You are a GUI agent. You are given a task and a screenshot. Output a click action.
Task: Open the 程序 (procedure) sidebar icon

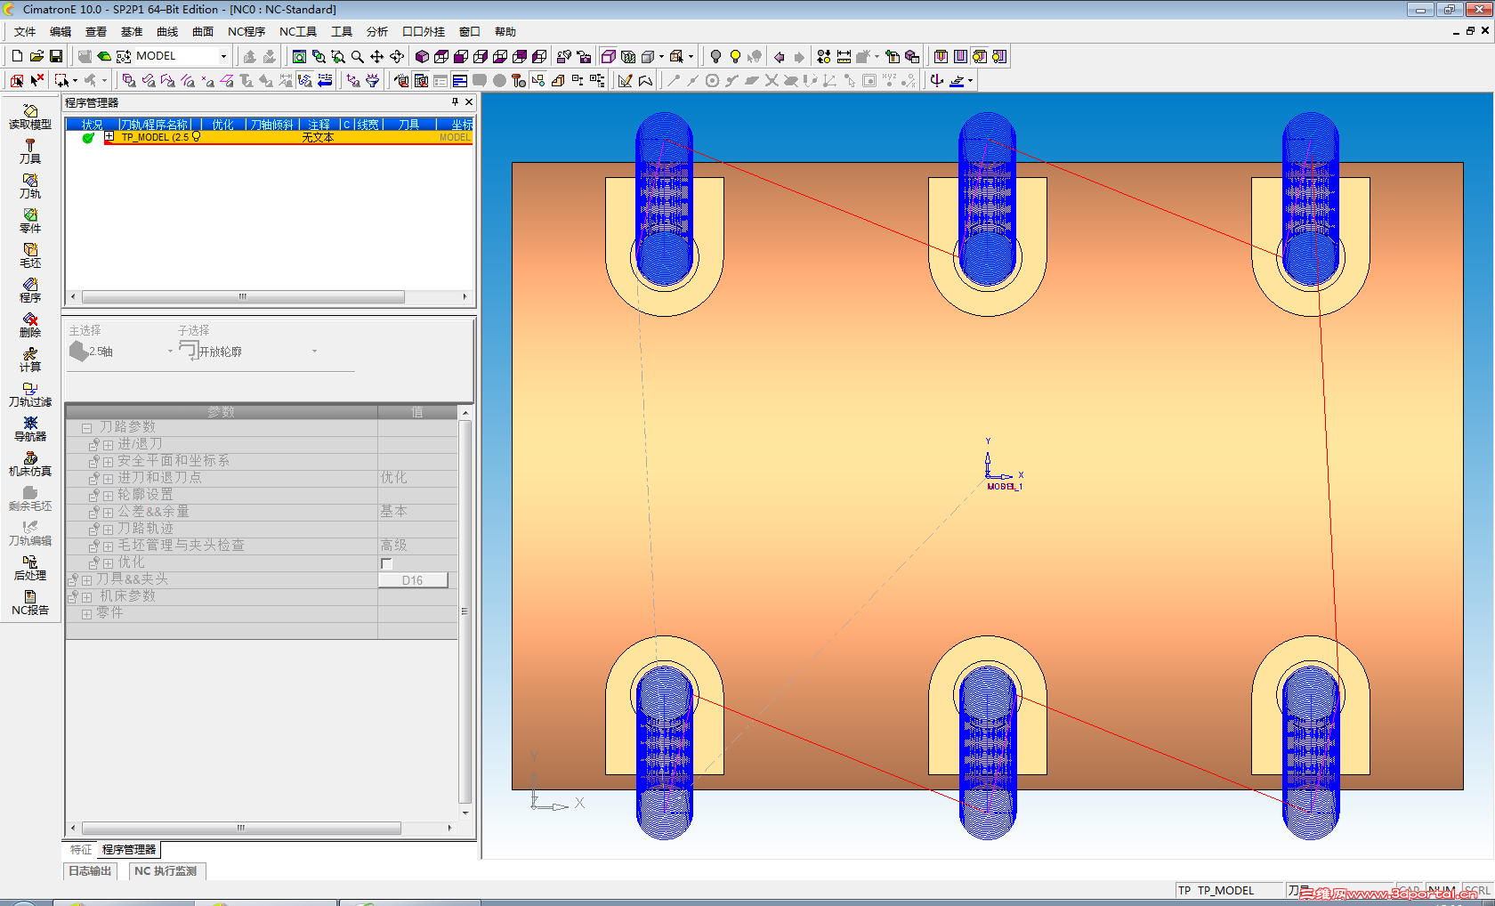[x=30, y=290]
